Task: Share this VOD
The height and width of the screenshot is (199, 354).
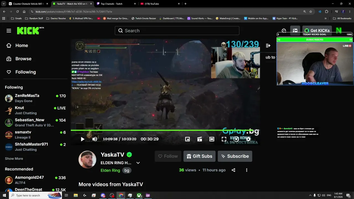Action: pos(233,170)
